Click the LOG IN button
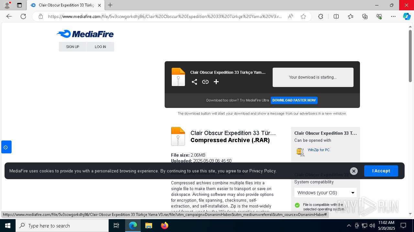414x232 pixels. [x=100, y=47]
